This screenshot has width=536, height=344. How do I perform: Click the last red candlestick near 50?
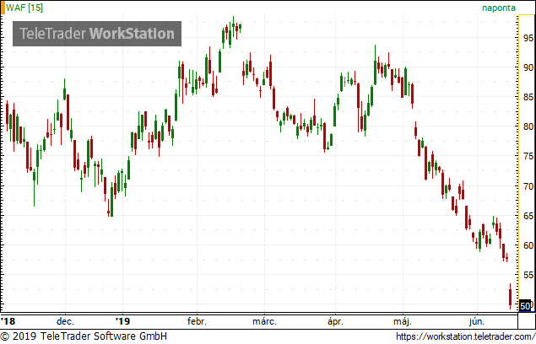point(511,297)
